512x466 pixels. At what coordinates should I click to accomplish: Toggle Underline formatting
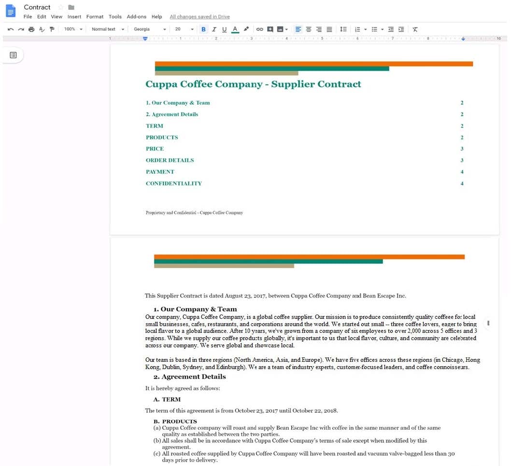(x=224, y=29)
